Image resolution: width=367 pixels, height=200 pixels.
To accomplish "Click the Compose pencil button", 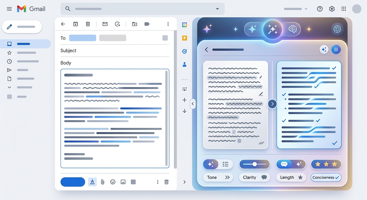I will click(x=22, y=27).
